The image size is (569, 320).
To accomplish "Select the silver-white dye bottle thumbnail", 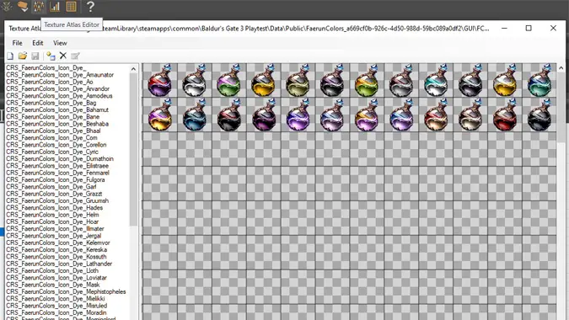I will (195, 81).
